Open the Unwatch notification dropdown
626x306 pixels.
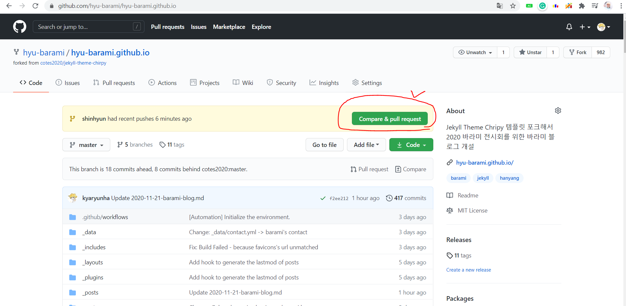pos(475,52)
